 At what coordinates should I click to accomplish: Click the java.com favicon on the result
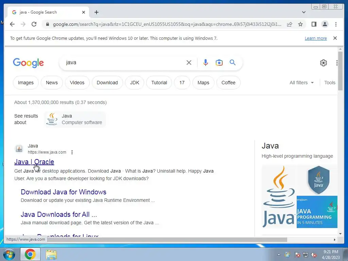tap(19, 149)
